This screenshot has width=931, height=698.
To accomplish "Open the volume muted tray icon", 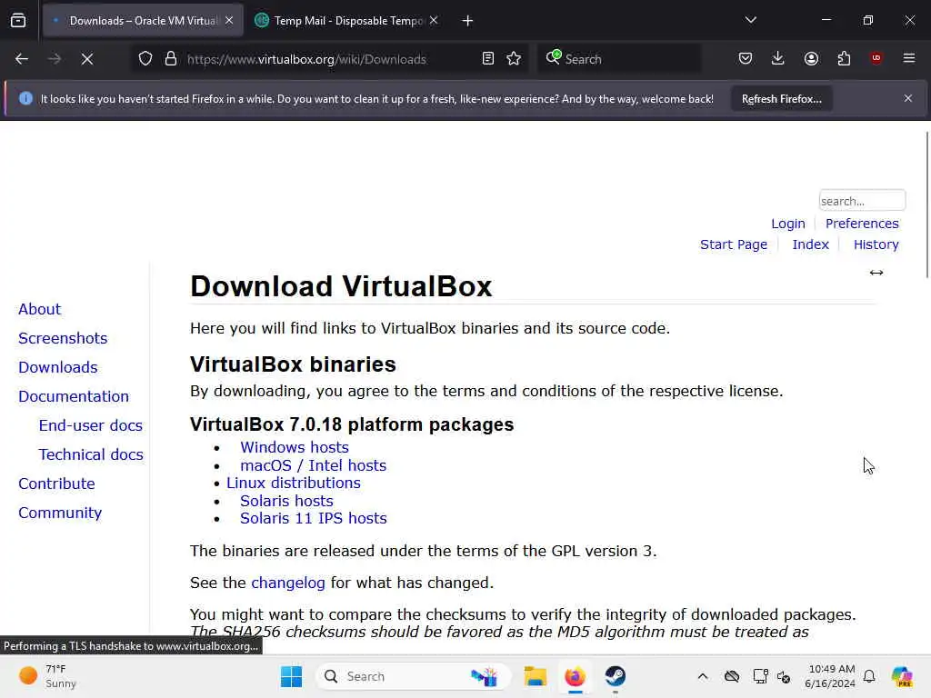I will tap(784, 676).
